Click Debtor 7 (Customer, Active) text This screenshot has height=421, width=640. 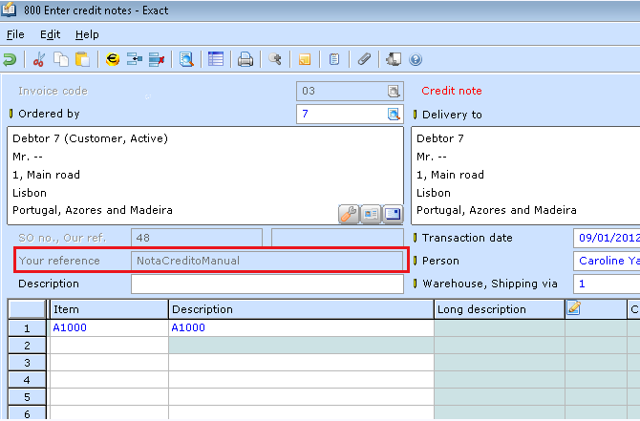pyautogui.click(x=90, y=138)
